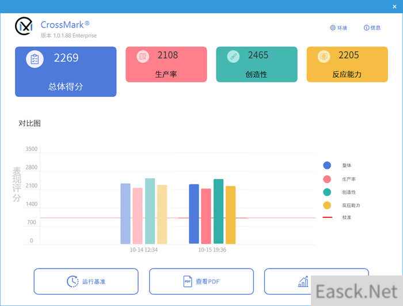
Task: Toggle the pink productivity legend dot
Action: click(327, 179)
